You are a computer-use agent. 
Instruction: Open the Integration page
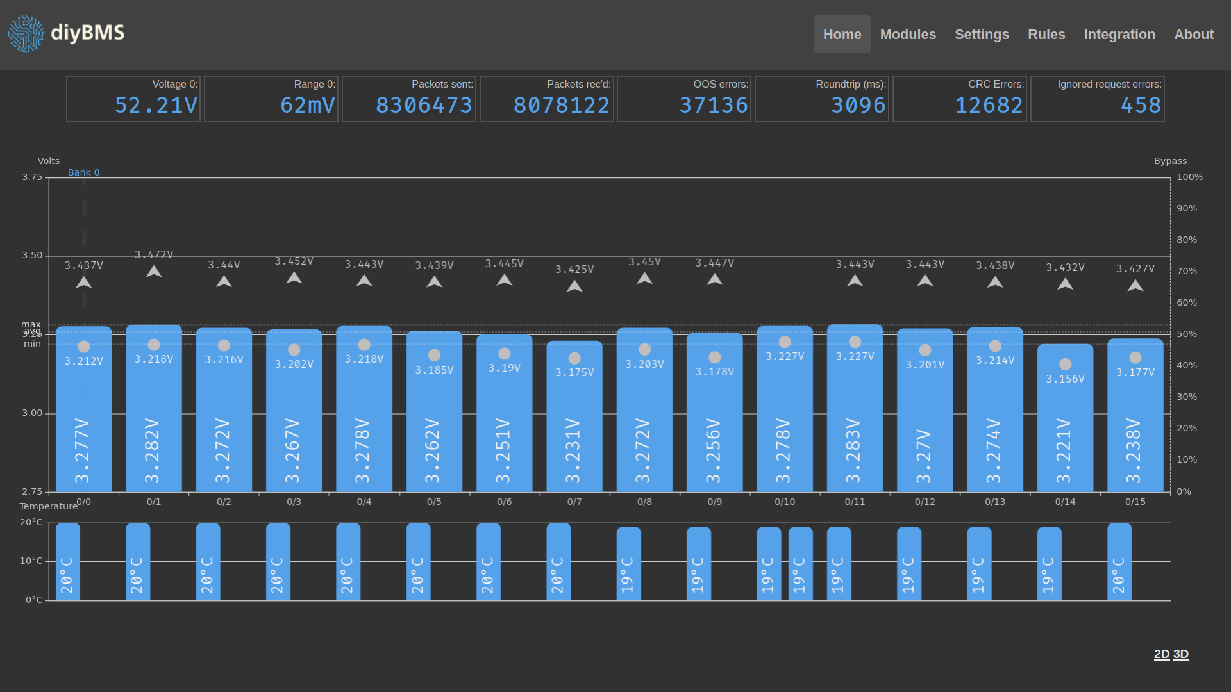coord(1119,35)
